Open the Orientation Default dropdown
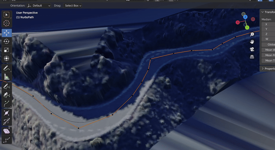The image size is (275, 150). (x=39, y=6)
